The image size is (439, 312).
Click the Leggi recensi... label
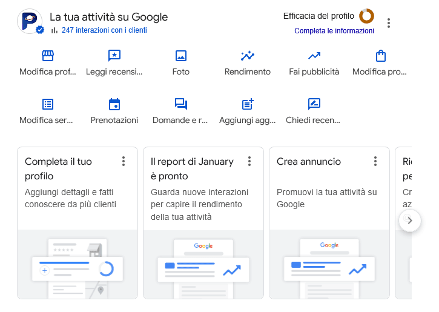(x=114, y=72)
